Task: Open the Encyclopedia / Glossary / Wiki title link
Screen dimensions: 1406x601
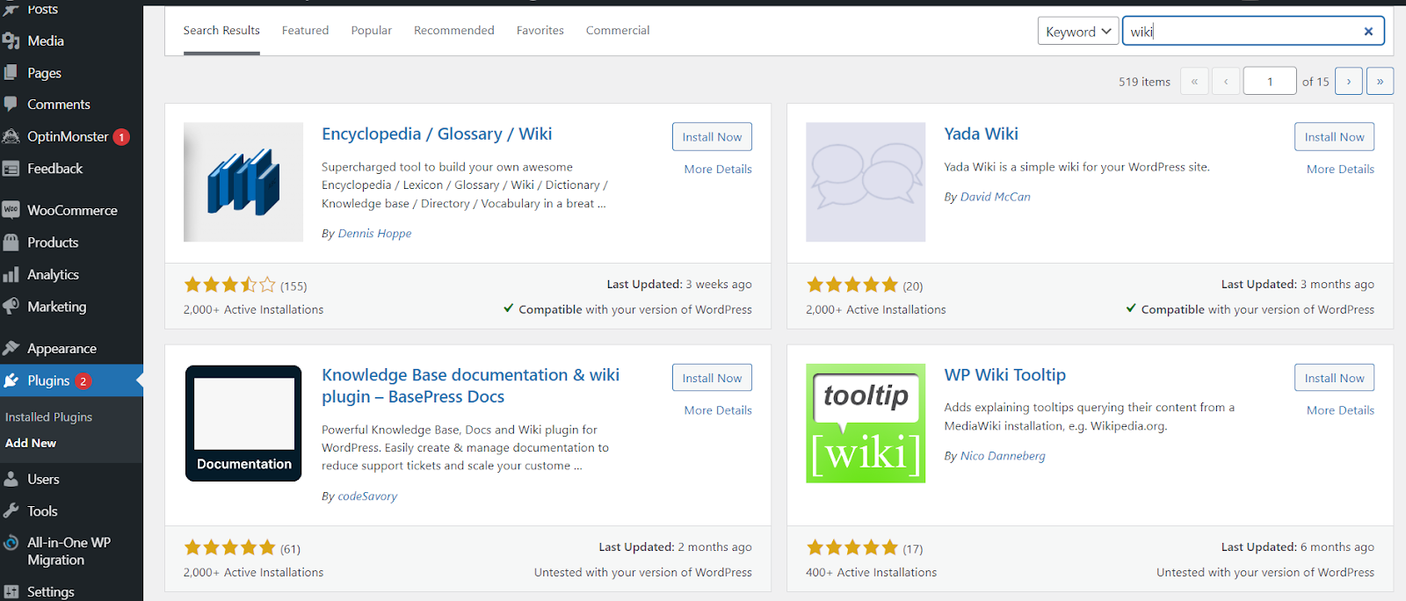Action: click(437, 134)
